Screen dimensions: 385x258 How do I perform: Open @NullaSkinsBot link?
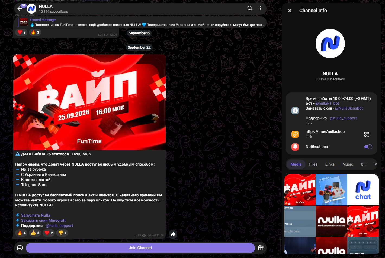tap(349, 108)
